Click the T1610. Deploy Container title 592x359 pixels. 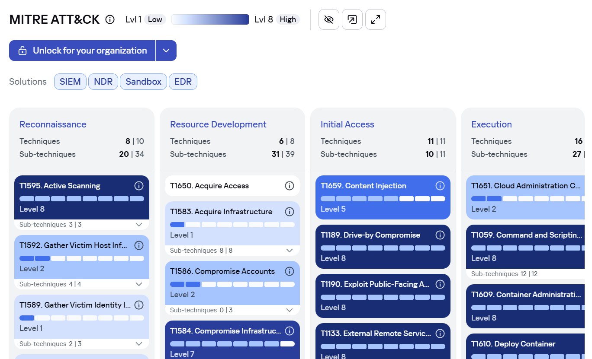pyautogui.click(x=513, y=344)
